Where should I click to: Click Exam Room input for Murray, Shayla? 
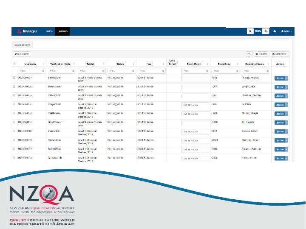(195, 114)
